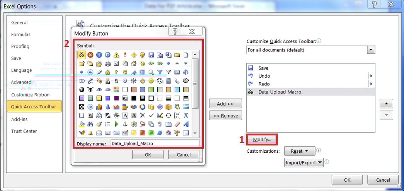
Task: Open the 'For all documents (default)' dropdown
Action: (x=371, y=50)
